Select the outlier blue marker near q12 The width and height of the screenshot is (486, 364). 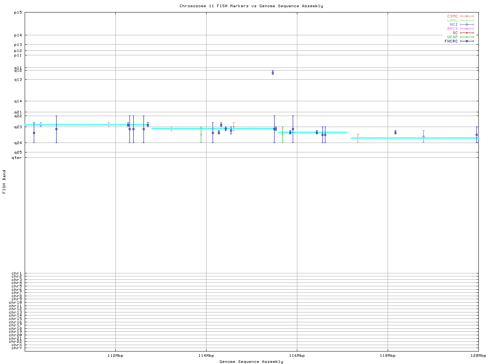click(273, 72)
